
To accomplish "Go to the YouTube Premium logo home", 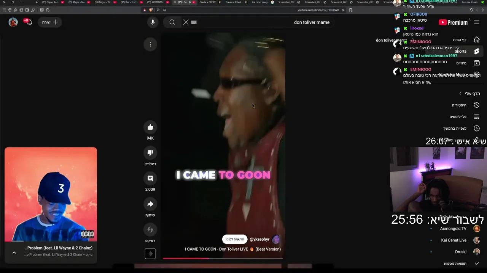I will pyautogui.click(x=453, y=22).
